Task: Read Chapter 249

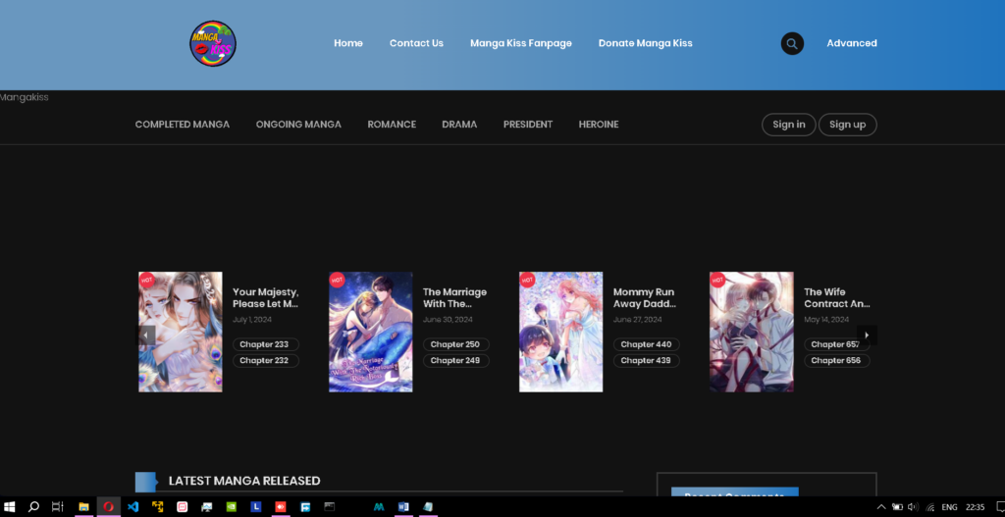Action: 455,361
